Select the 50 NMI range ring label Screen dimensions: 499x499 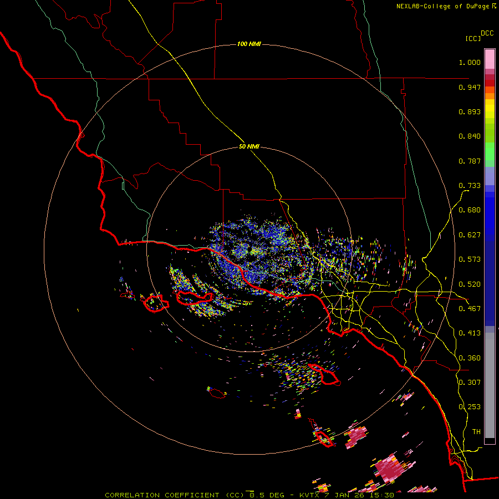pyautogui.click(x=249, y=147)
